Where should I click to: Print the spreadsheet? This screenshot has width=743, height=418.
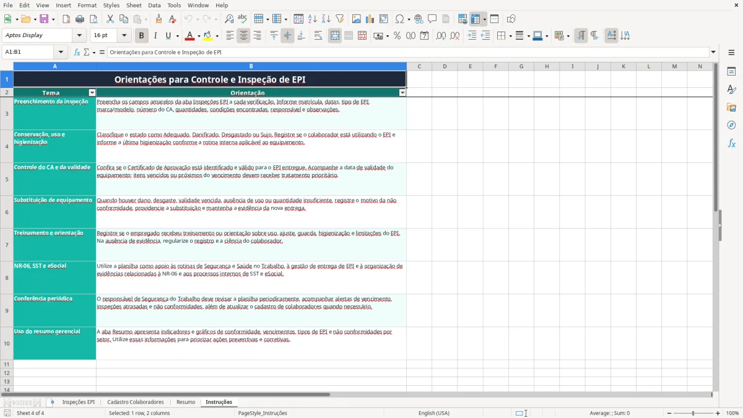(80, 19)
